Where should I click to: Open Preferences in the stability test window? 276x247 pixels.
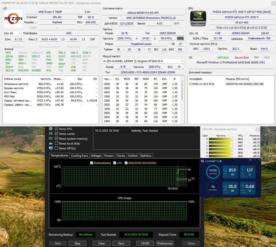[x=165, y=243]
